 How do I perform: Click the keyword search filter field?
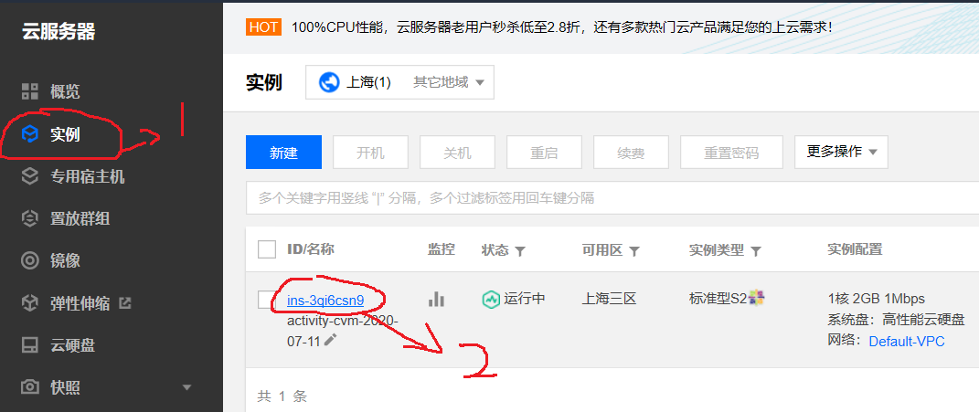pos(612,198)
